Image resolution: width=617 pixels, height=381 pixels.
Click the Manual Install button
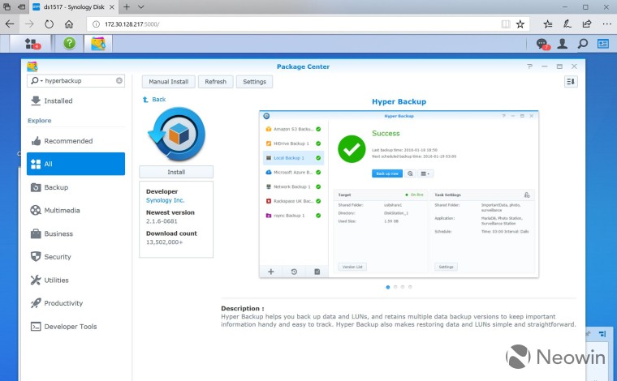coord(168,82)
